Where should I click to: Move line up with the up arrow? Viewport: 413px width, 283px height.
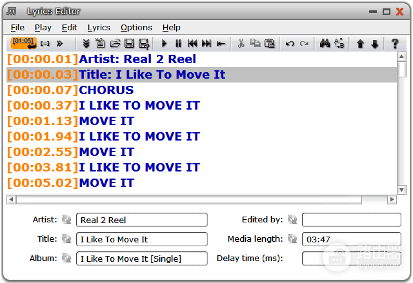pos(360,44)
